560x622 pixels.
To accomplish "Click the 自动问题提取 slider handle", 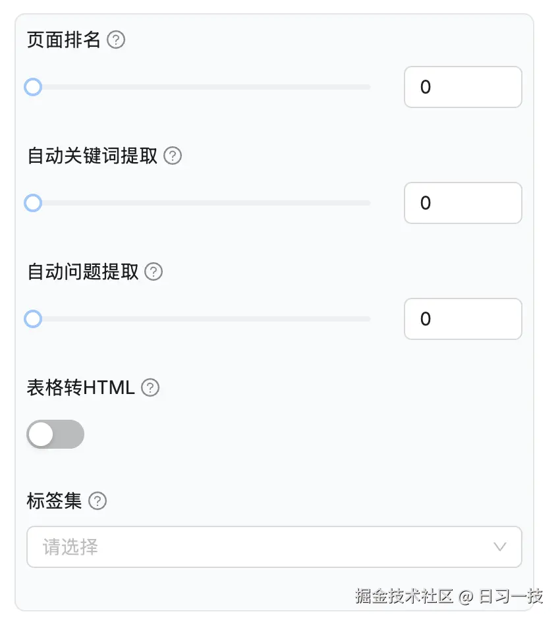I will tap(33, 319).
